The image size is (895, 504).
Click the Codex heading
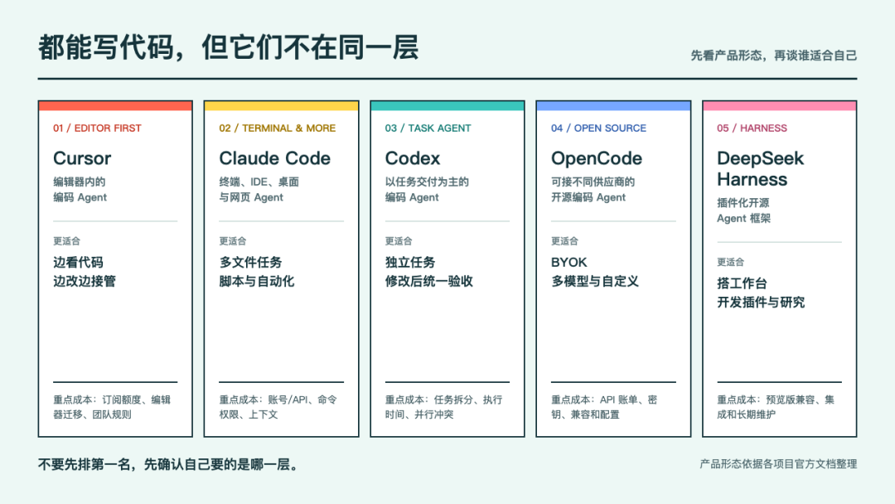(413, 158)
